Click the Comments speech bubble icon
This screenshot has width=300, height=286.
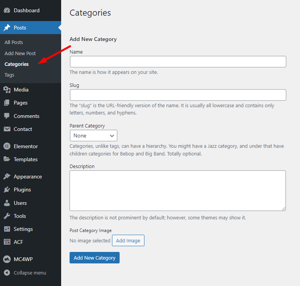[x=7, y=116]
